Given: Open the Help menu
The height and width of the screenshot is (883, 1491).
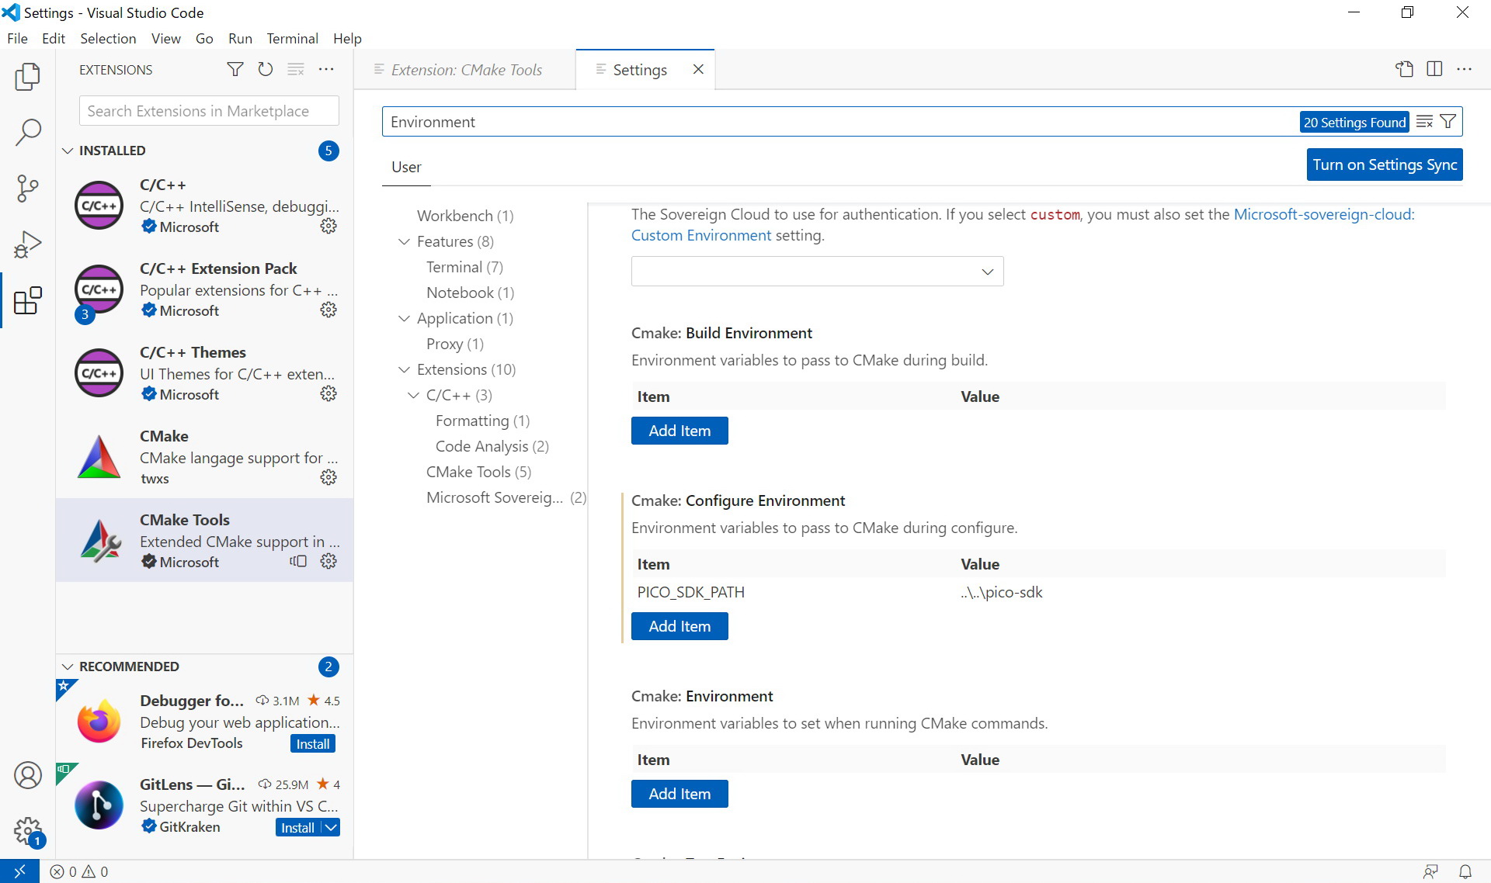Looking at the screenshot, I should (x=347, y=38).
